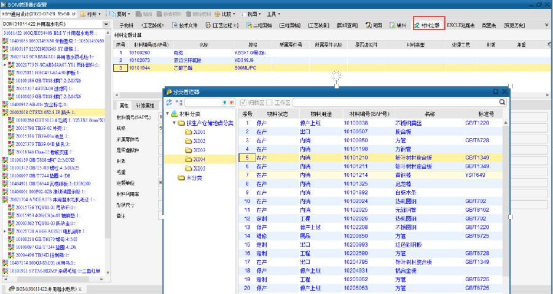Switch to the 计算属性 tab
Screen dimensions: 553x294
144,105
